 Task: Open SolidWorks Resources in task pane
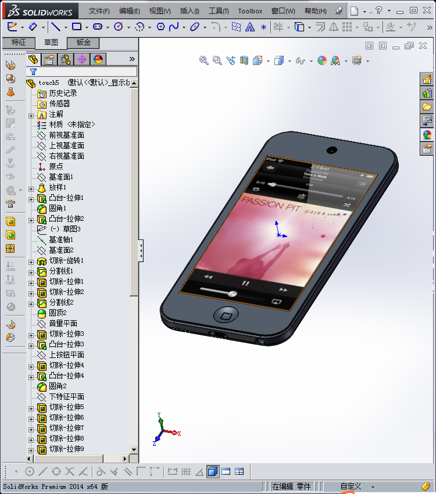pos(427,80)
